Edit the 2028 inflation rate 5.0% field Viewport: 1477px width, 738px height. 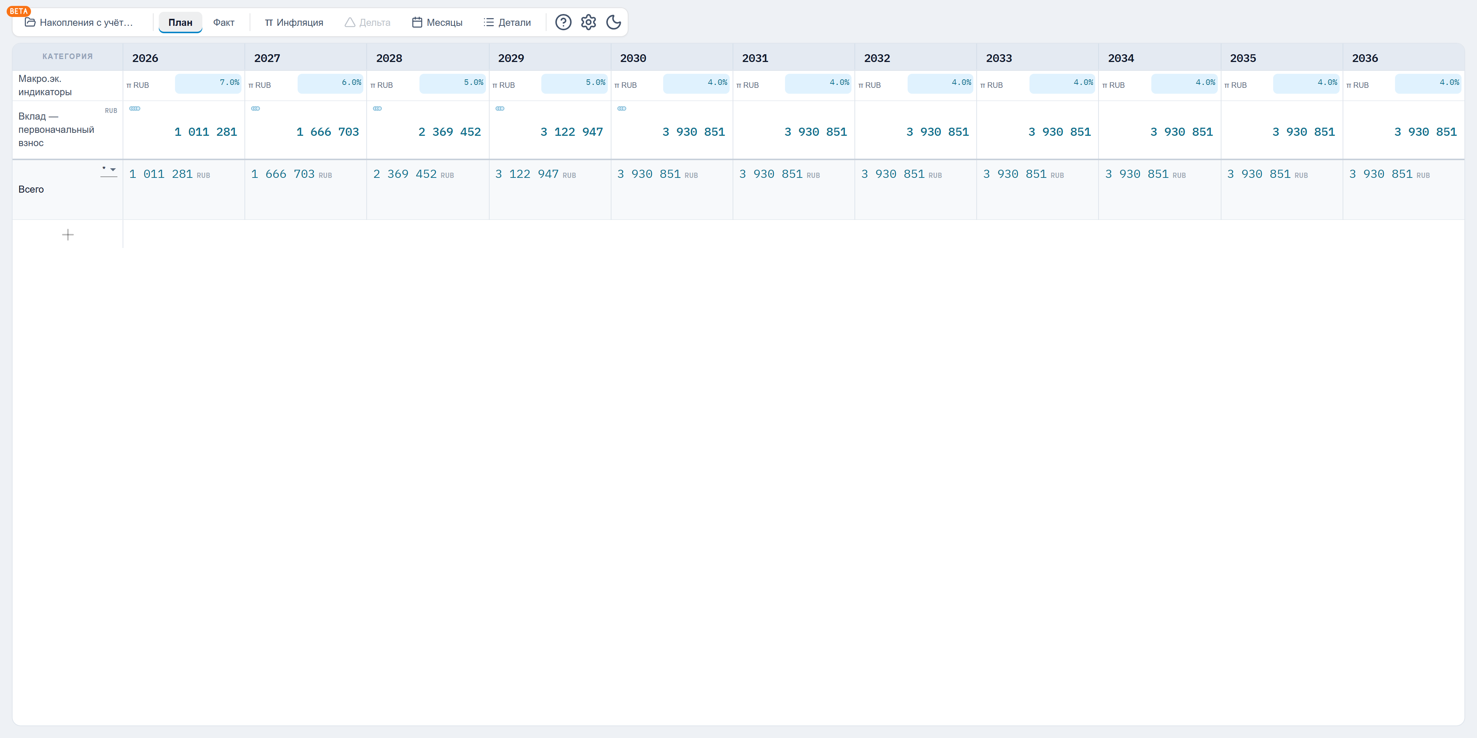point(452,83)
